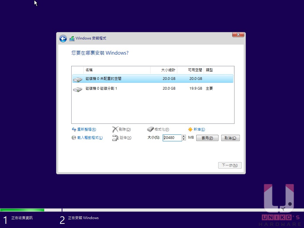Click the 刪除(D) delete link

[125, 129]
